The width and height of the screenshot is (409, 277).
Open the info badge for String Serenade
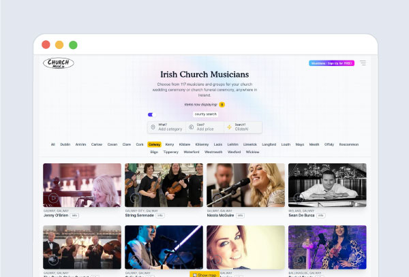[160, 216]
